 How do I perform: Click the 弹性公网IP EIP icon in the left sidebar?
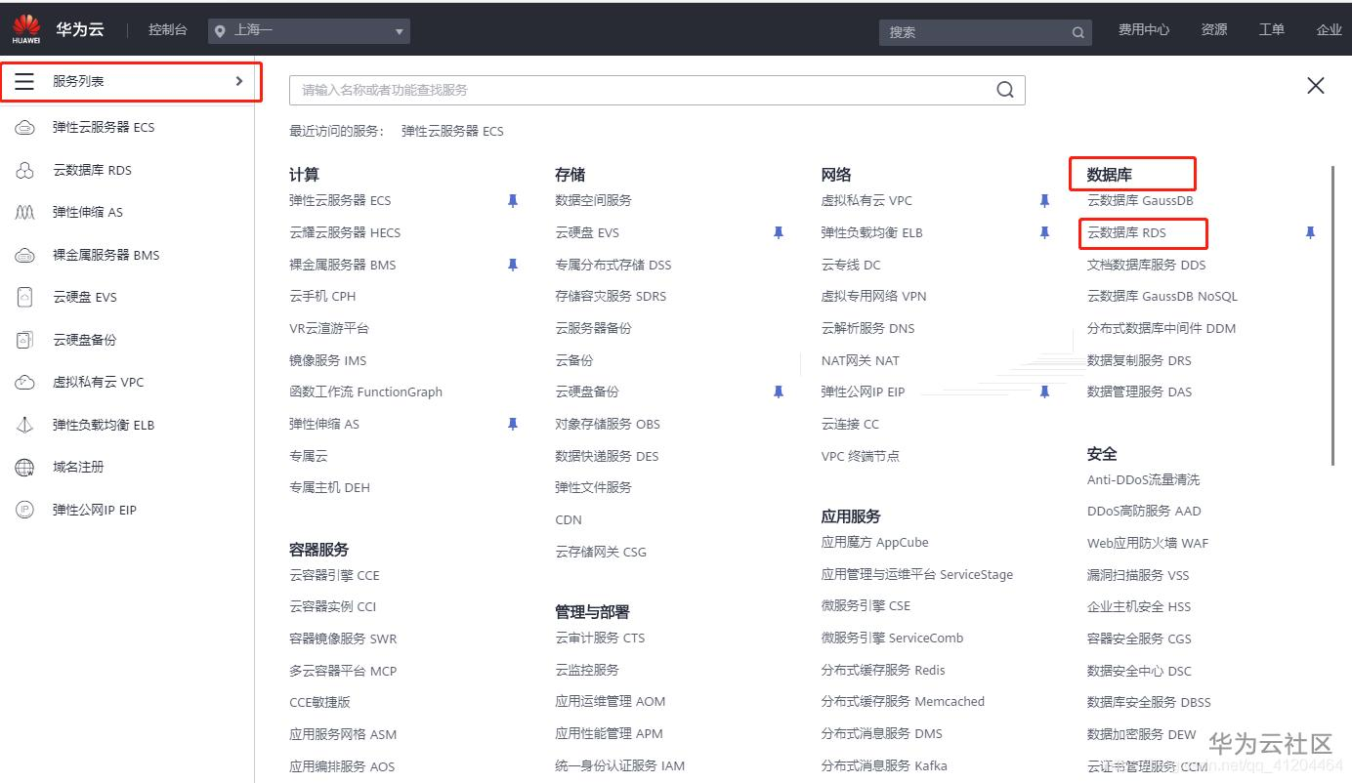[25, 510]
